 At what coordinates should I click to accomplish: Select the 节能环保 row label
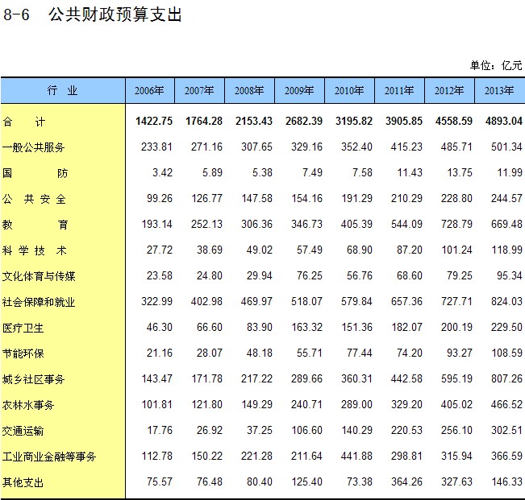click(23, 353)
